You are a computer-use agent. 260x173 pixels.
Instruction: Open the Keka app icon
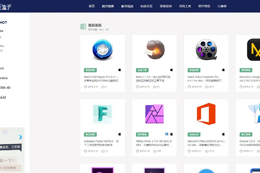pyautogui.click(x=155, y=50)
